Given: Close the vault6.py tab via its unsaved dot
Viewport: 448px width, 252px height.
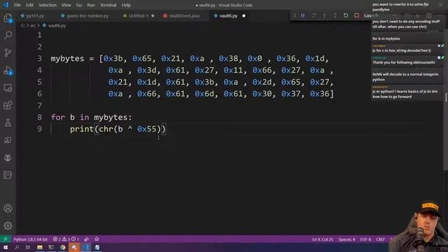Looking at the screenshot, I should (x=244, y=15).
